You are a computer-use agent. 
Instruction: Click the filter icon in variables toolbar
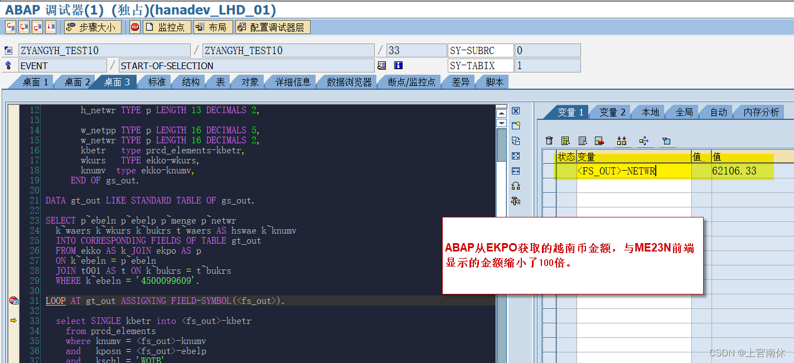[666, 141]
